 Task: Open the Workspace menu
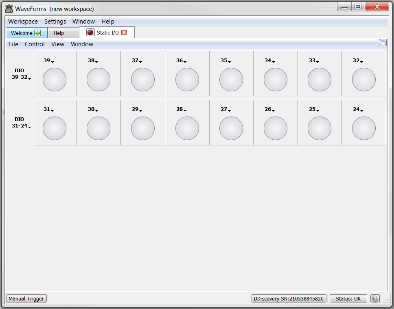pyautogui.click(x=23, y=22)
